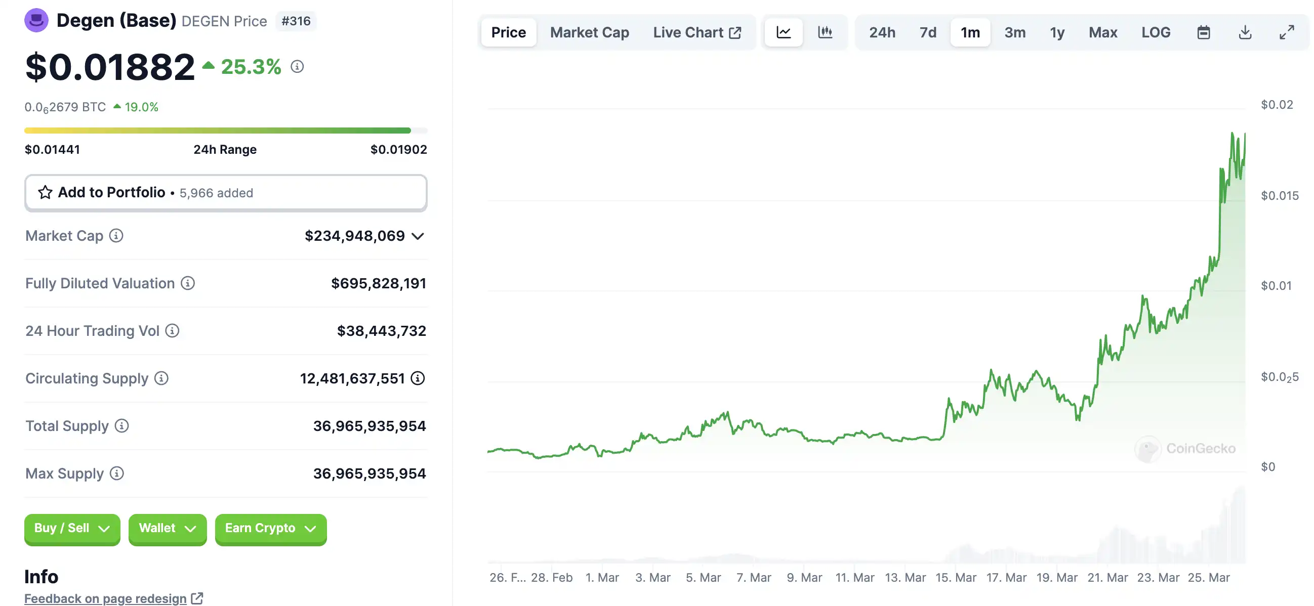This screenshot has height=606, width=1314.
Task: Click info icon next to 25.3% change
Action: tap(297, 67)
